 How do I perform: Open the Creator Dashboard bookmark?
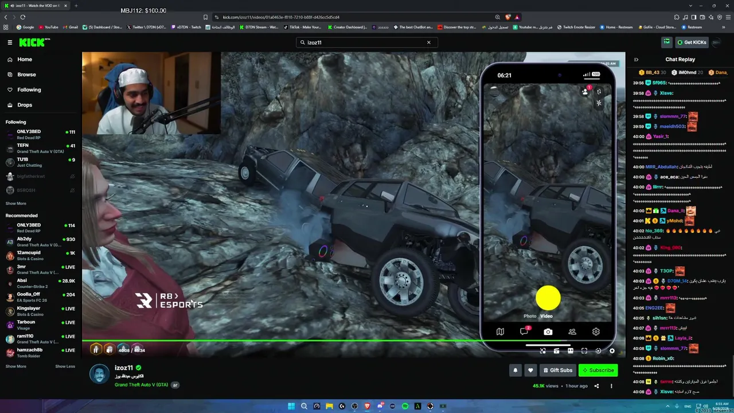(x=348, y=27)
